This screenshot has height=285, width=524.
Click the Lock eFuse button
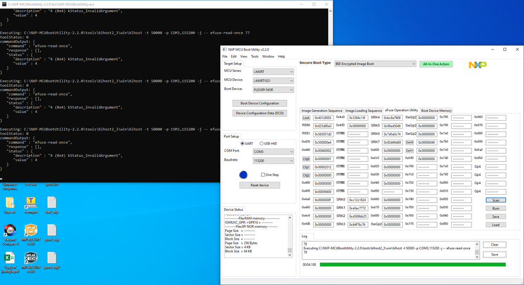(306, 118)
